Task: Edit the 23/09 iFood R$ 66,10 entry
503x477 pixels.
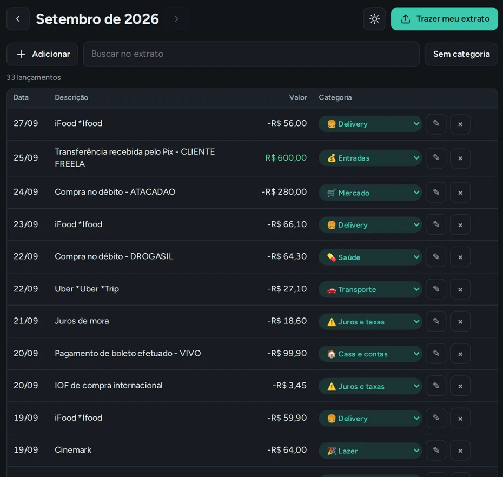Action: (436, 224)
